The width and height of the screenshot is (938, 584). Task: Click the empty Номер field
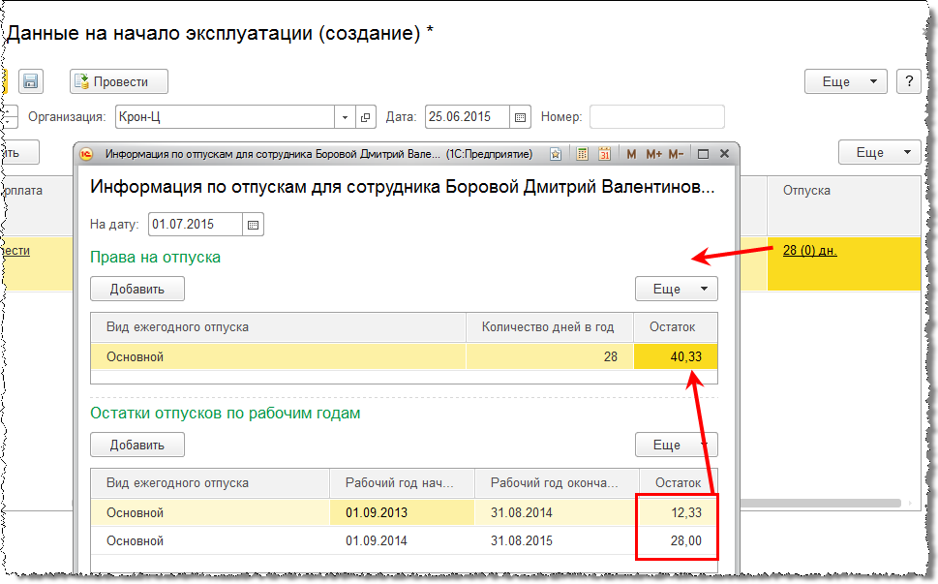click(657, 116)
